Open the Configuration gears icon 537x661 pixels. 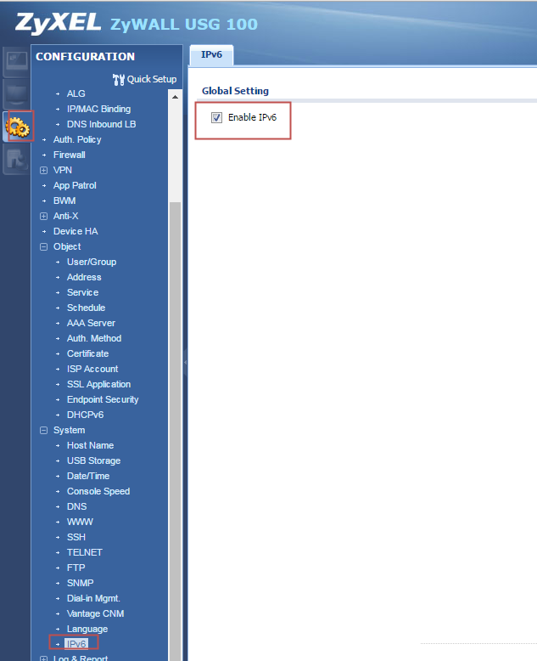(x=17, y=127)
